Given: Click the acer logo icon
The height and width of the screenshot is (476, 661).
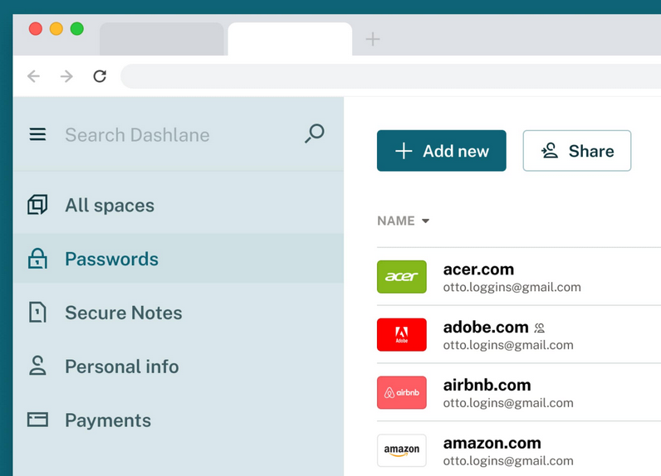Looking at the screenshot, I should coord(401,277).
